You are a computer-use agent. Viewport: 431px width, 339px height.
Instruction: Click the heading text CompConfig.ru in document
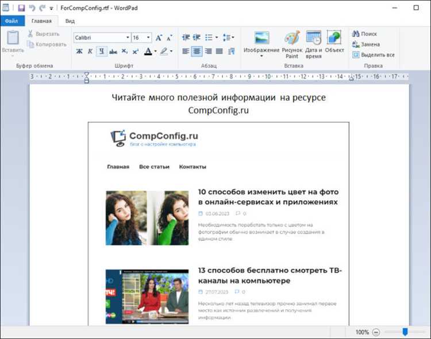tap(218, 110)
